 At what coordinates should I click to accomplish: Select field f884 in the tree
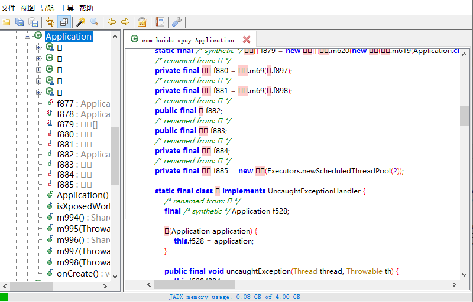tap(74, 175)
